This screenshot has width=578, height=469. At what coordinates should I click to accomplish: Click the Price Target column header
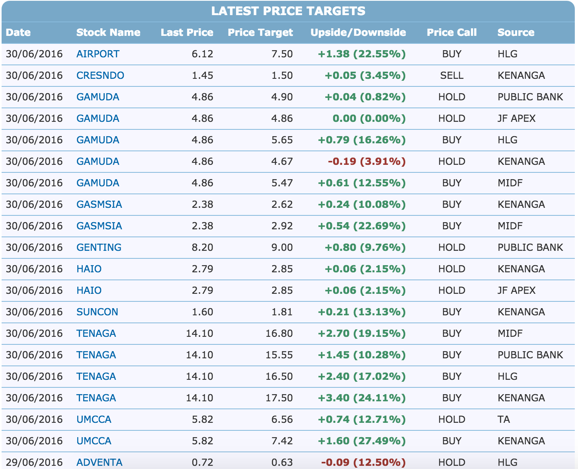tap(260, 33)
